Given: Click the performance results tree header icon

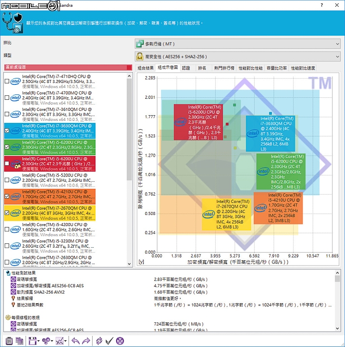Looking at the screenshot, I should [x=8, y=273].
